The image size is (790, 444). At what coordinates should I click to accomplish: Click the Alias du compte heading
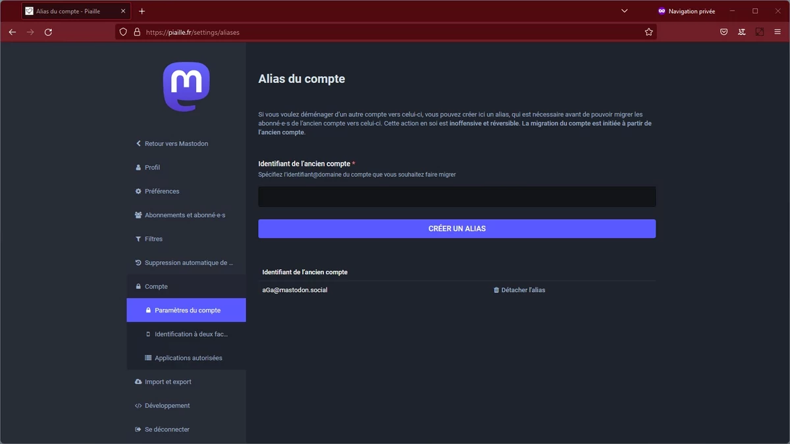[x=302, y=79]
